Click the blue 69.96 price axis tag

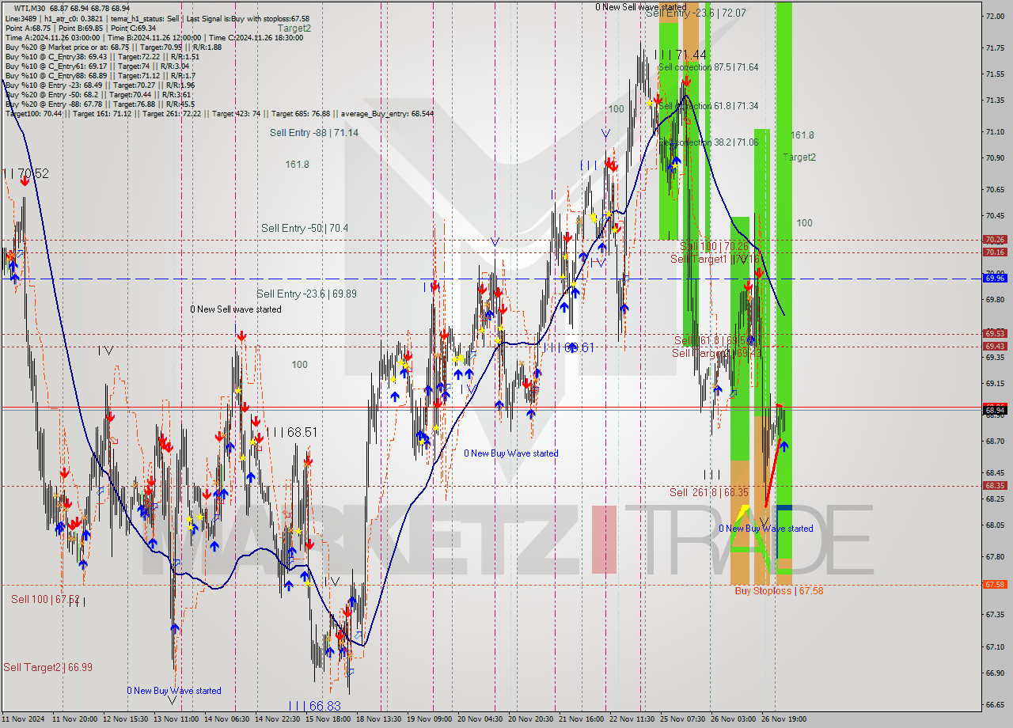(995, 278)
